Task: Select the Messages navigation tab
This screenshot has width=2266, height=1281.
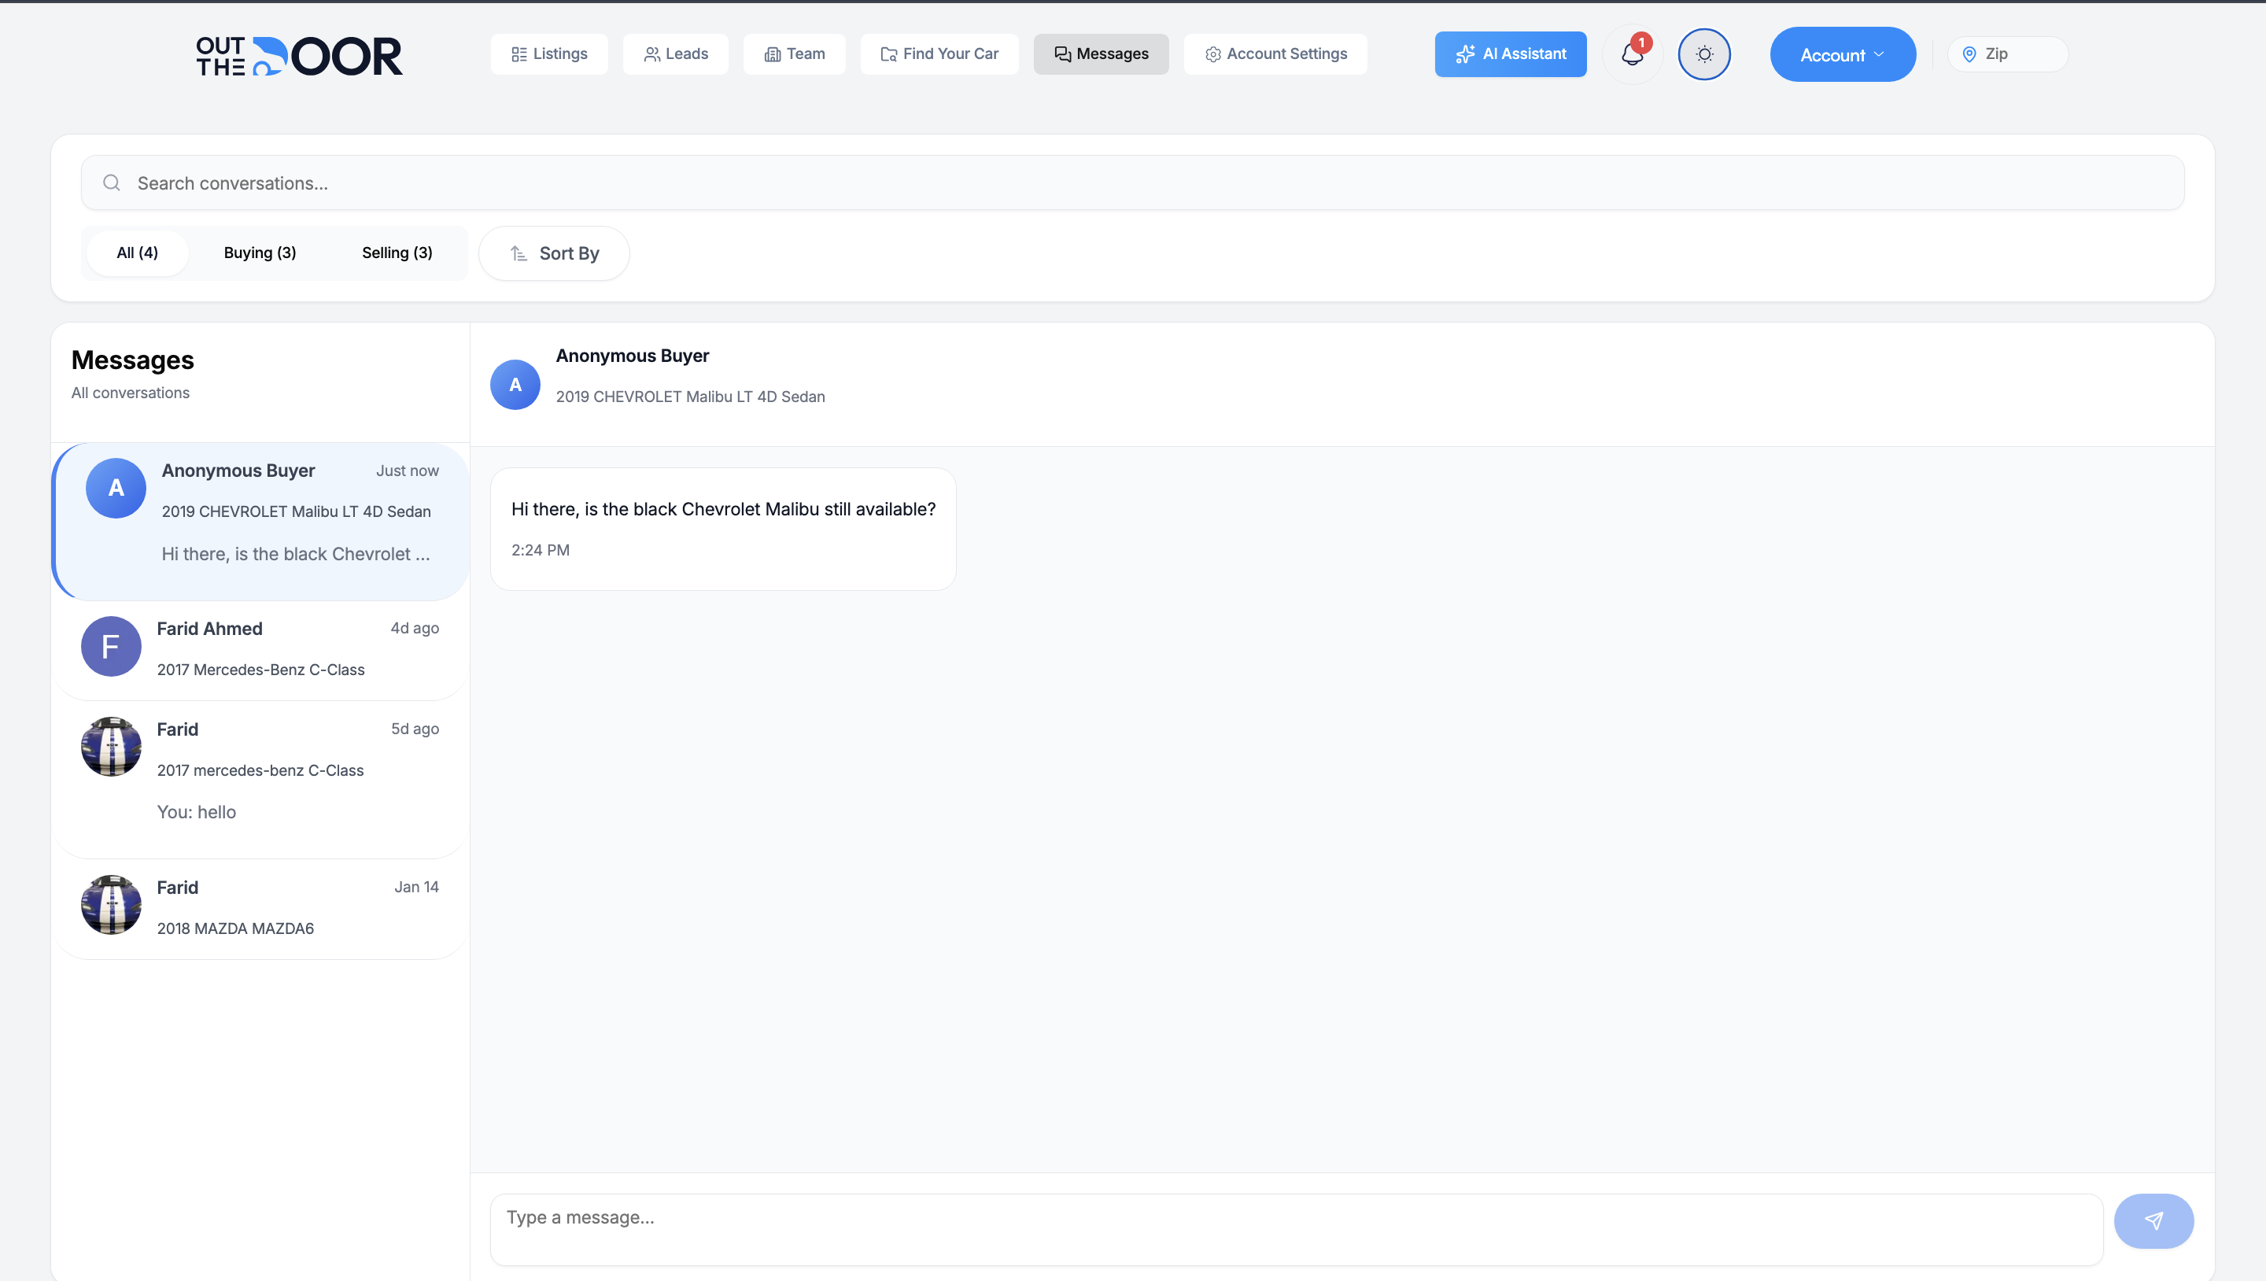Action: tap(1102, 54)
